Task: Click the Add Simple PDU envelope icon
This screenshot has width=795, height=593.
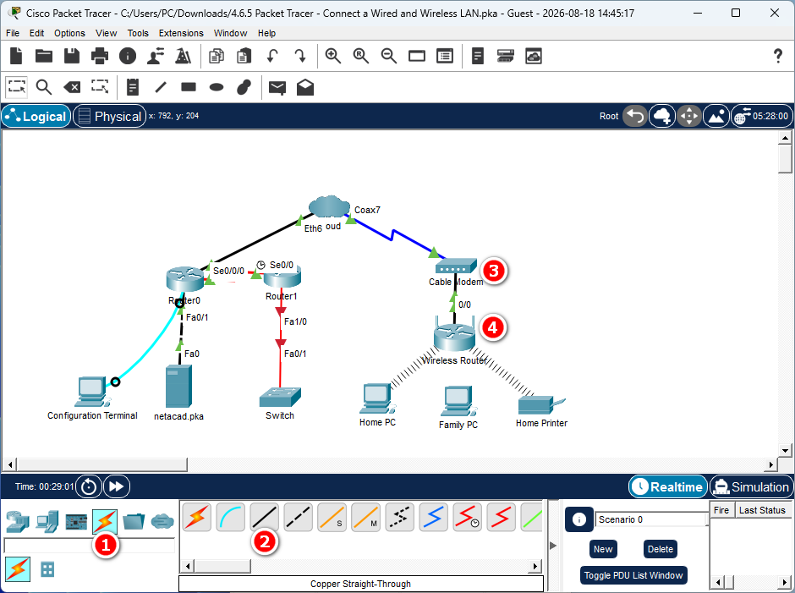Action: pos(277,88)
